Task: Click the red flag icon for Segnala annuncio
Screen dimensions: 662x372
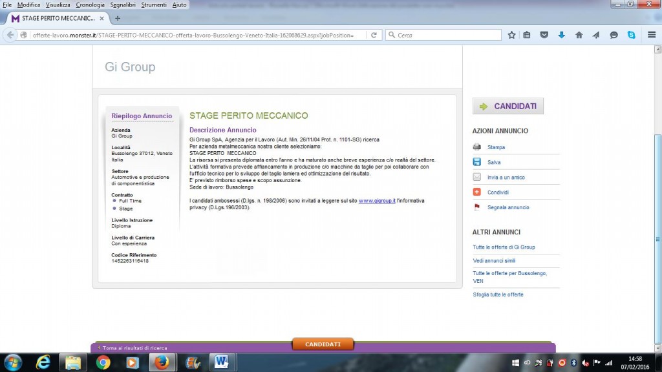Action: tap(476, 207)
